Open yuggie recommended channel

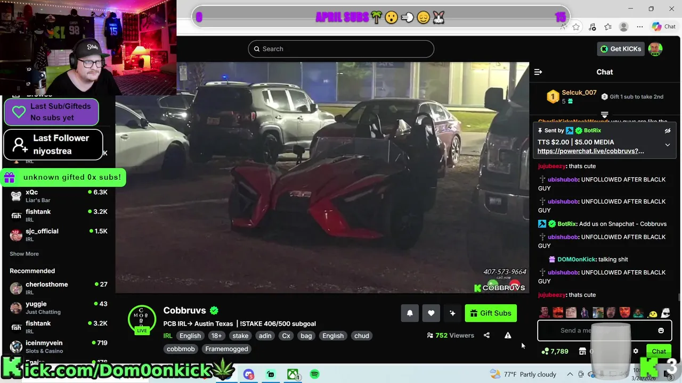(59, 307)
